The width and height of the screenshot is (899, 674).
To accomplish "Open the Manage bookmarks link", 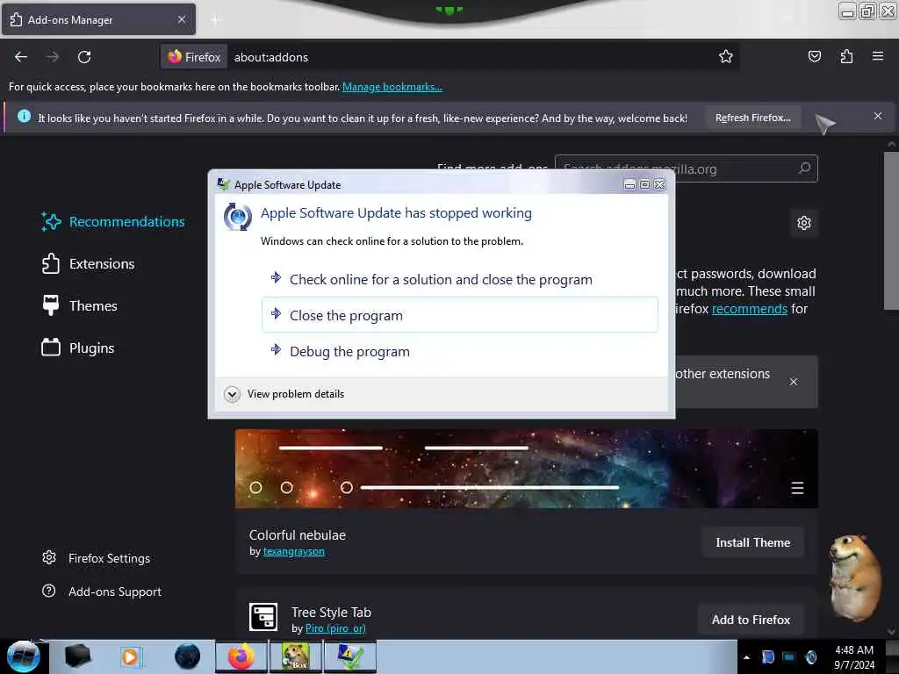I will point(392,87).
